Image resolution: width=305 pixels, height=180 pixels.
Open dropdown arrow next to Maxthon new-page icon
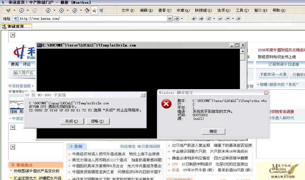click(x=14, y=10)
